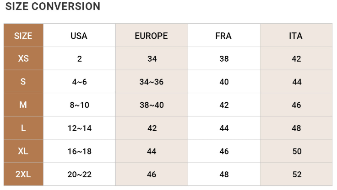The image size is (337, 190).
Task: Click the ITA column header
Action: pyautogui.click(x=296, y=35)
